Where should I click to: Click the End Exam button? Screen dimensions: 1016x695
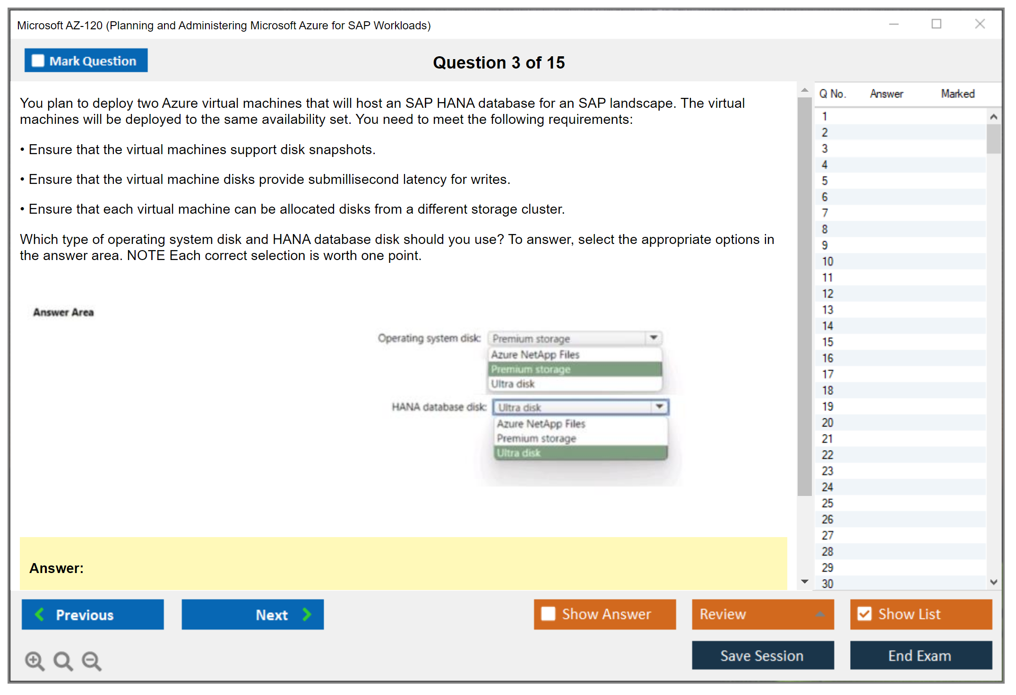pos(920,655)
